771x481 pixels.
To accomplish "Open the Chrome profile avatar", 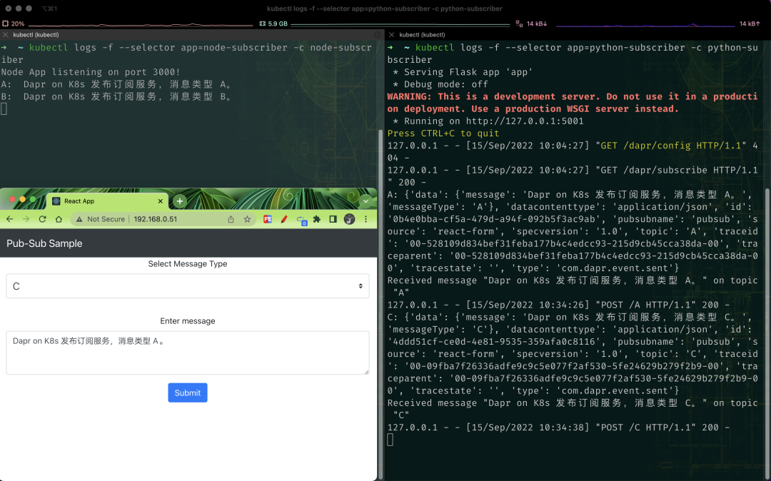I will coord(349,219).
